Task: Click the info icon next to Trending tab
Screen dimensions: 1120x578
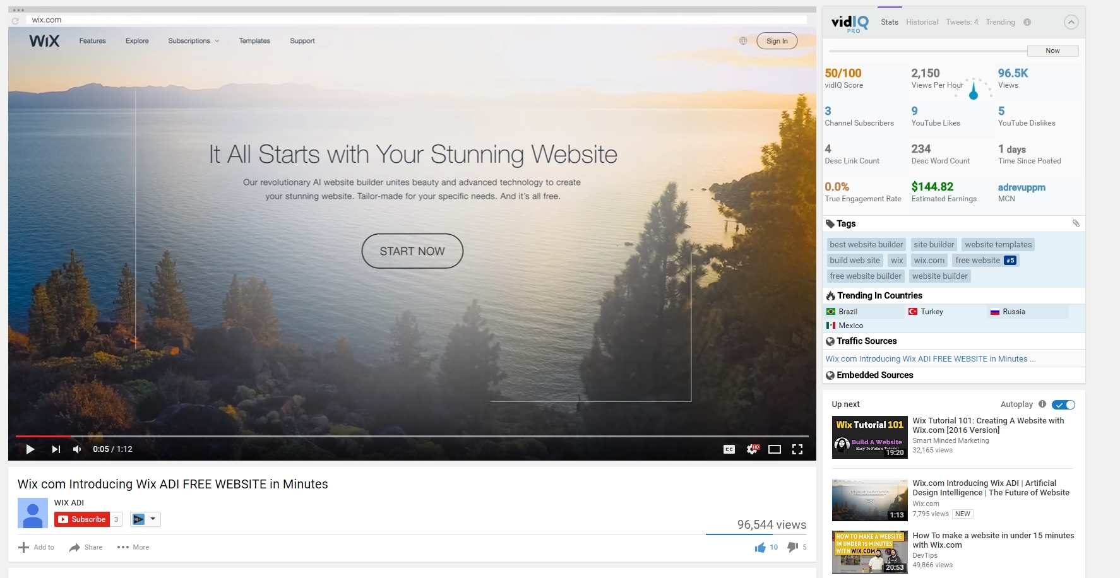Action: (x=1027, y=22)
